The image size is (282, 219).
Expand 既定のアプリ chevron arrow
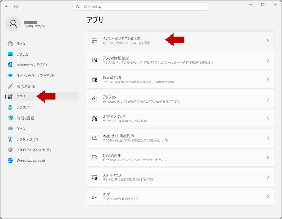pyautogui.click(x=268, y=80)
